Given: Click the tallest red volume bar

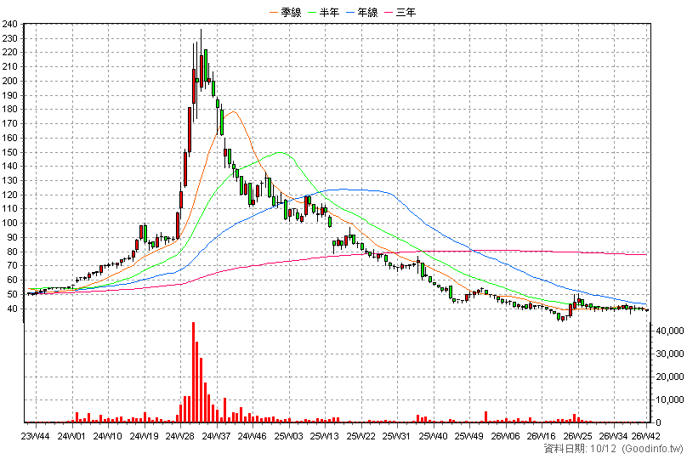Looking at the screenshot, I should (193, 372).
